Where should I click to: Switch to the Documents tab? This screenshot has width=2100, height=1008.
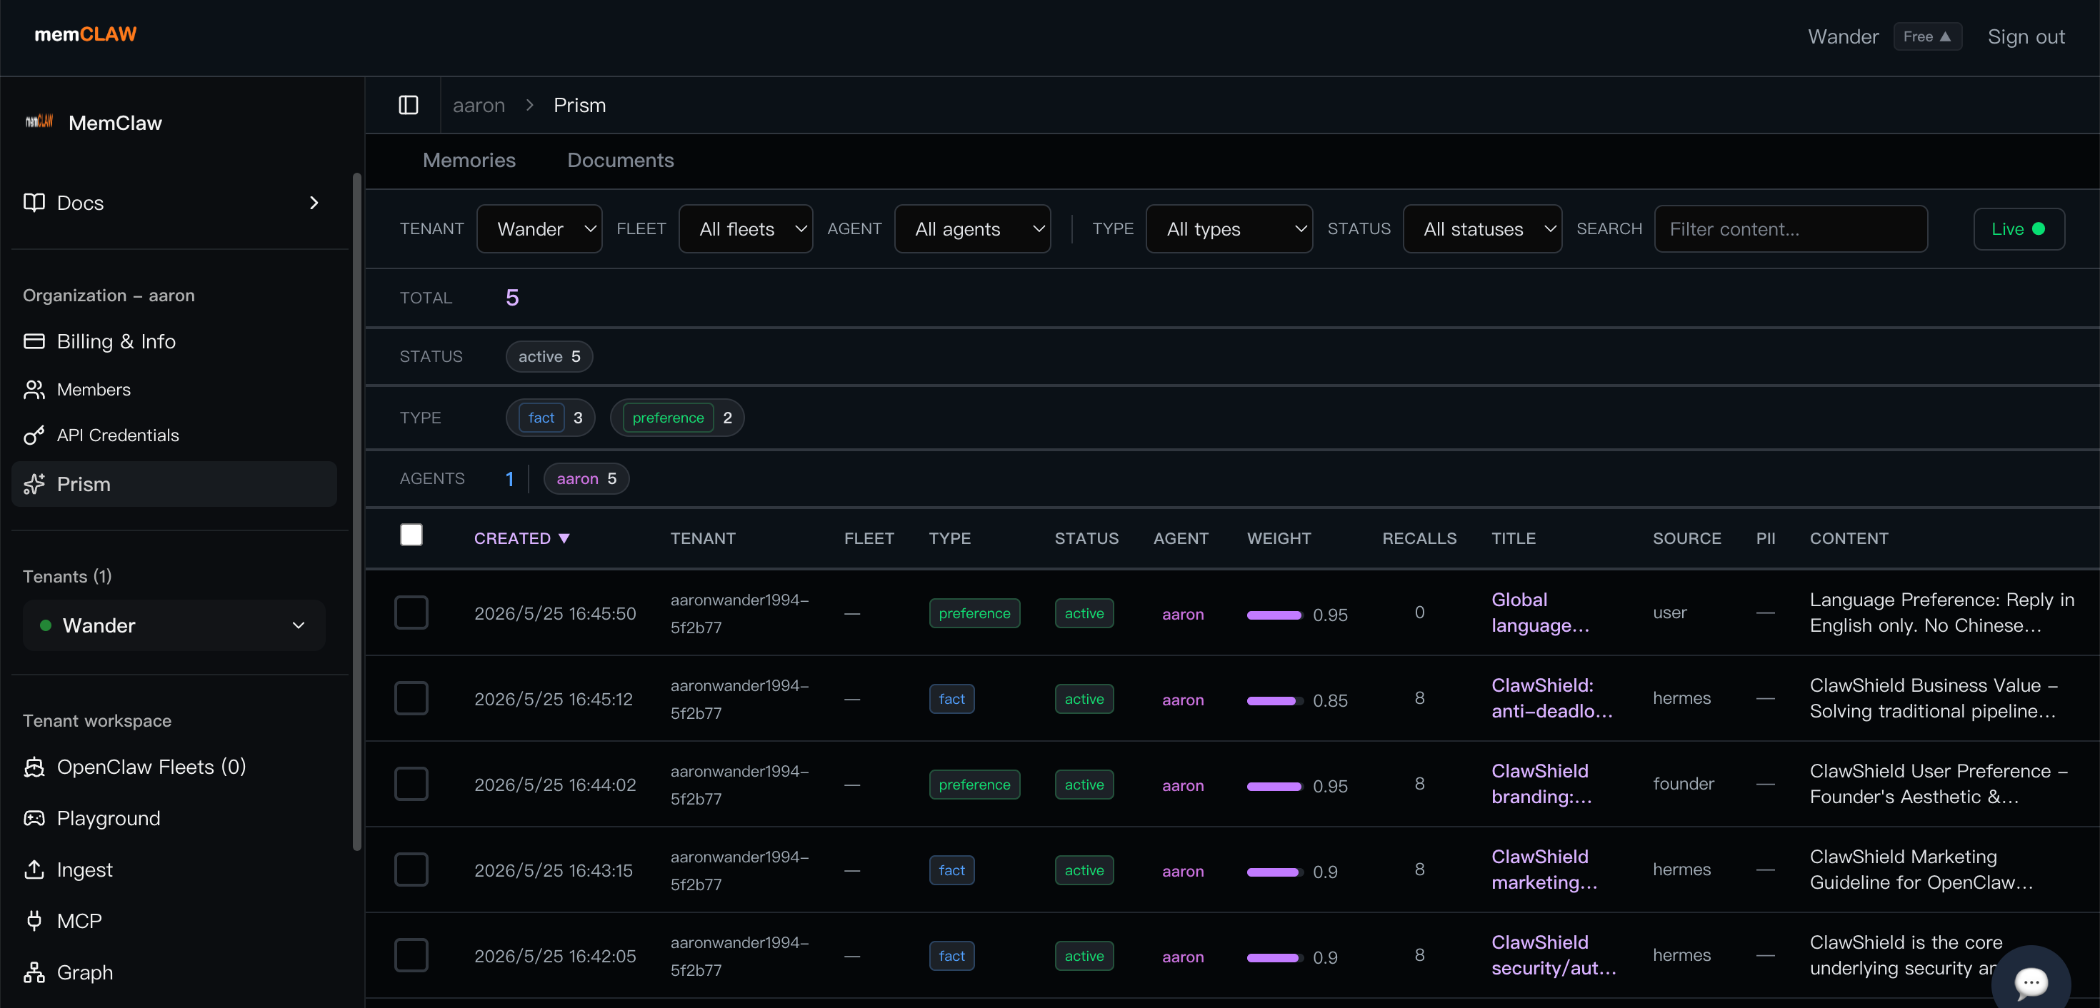pos(621,161)
